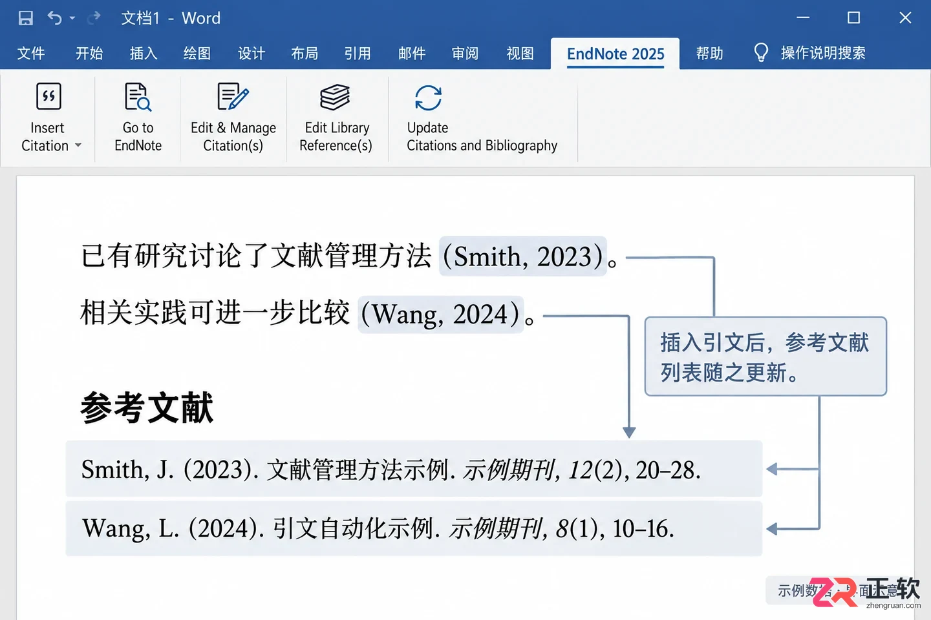Click the (Wang, 2024) citation field

point(440,315)
